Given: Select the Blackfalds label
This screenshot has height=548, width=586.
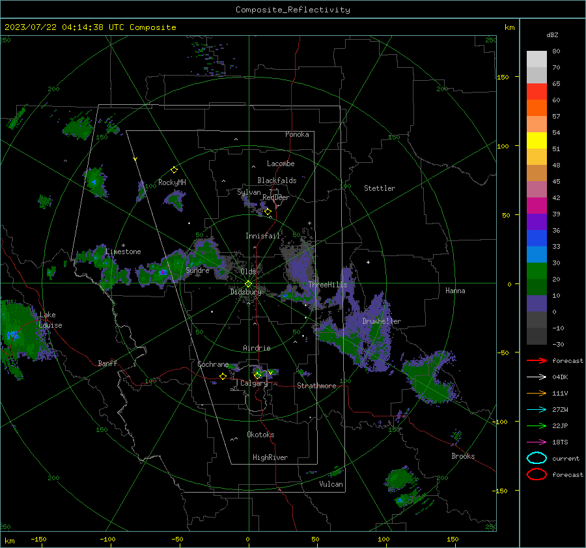Looking at the screenshot, I should tap(277, 180).
